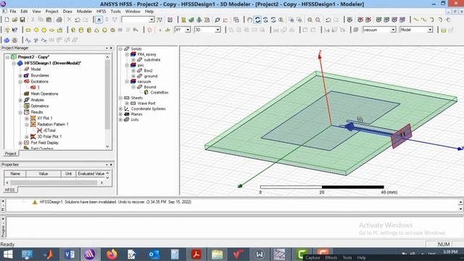The height and width of the screenshot is (261, 464).
Task: Activate the Pan view tool
Action: click(x=249, y=20)
